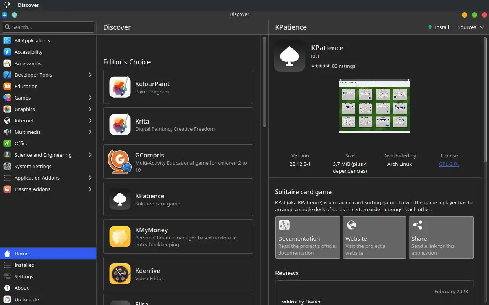Image resolution: width=489 pixels, height=305 pixels.
Task: Click the teal pin button in the title bar
Action: coord(15,15)
